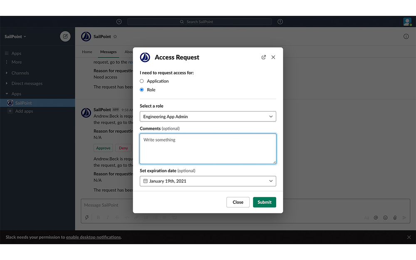
Task: Open modal in new window icon
Action: tap(263, 57)
